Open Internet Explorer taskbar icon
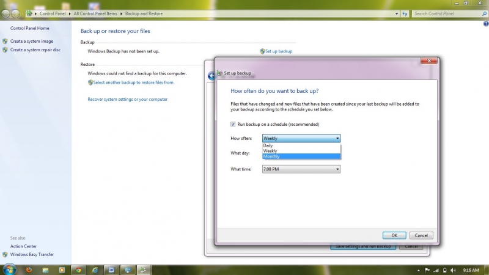 click(x=94, y=269)
